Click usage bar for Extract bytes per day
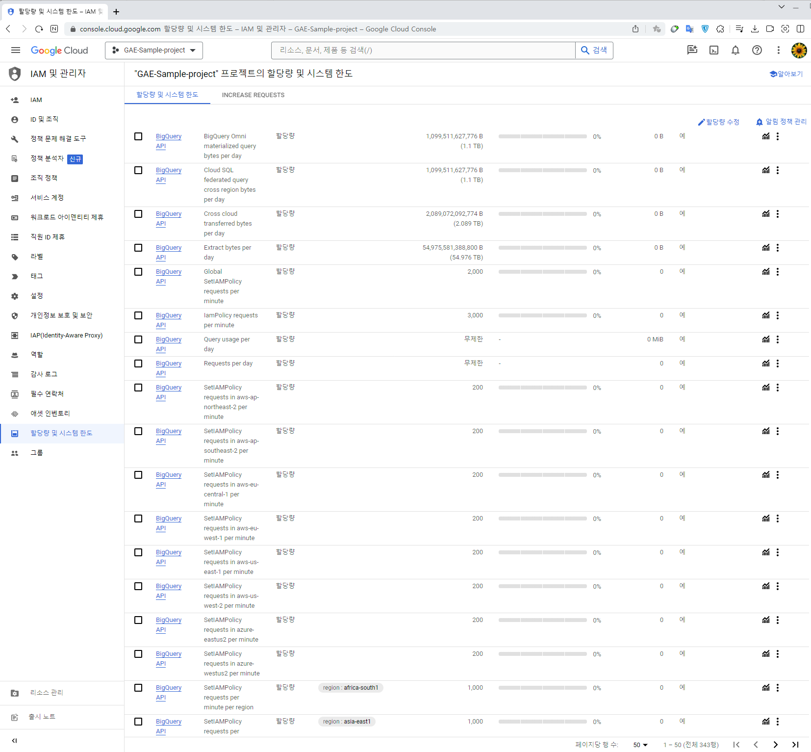This screenshot has width=811, height=752. [542, 248]
